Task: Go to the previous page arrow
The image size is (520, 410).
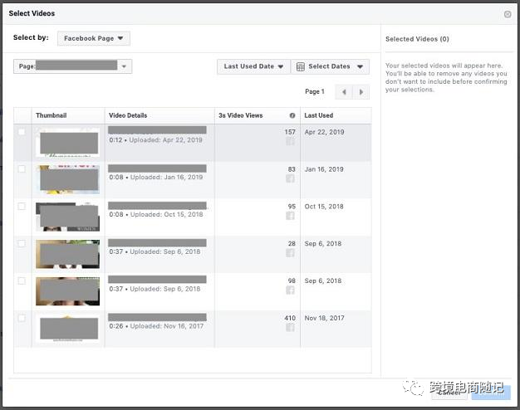Action: [x=344, y=92]
